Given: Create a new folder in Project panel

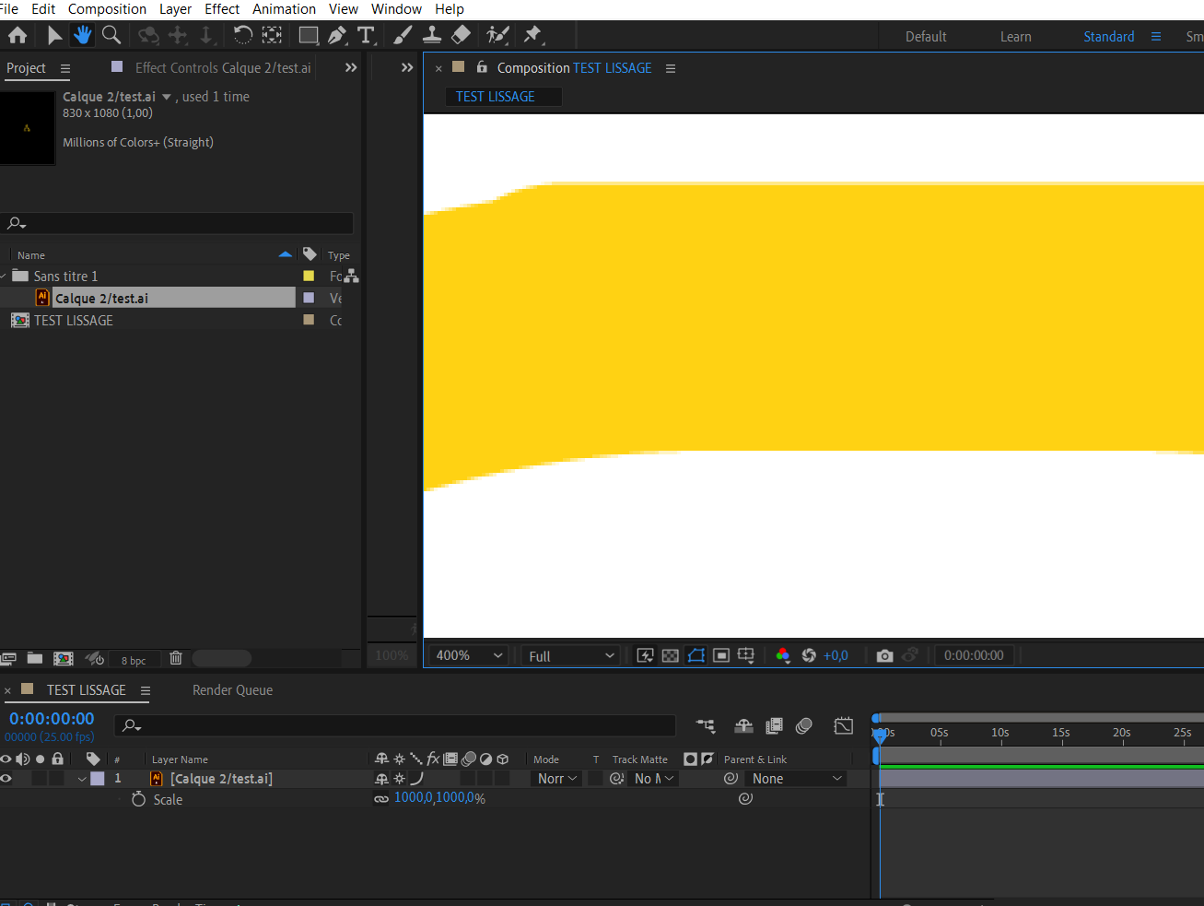Looking at the screenshot, I should (x=35, y=658).
